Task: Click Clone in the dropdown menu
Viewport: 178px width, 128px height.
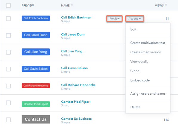Action: tap(135, 71)
